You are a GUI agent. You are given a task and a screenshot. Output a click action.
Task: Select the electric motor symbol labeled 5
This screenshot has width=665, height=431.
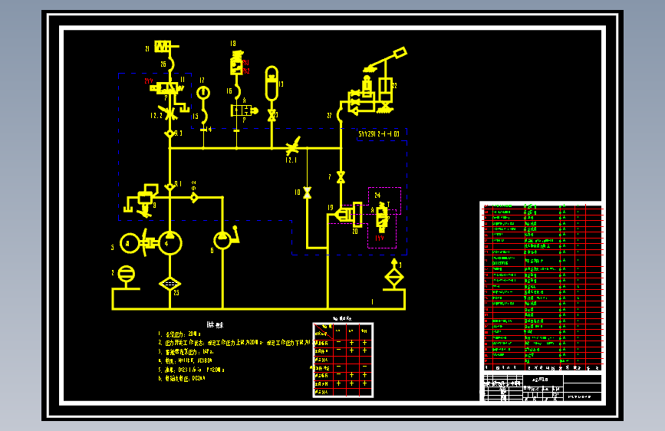coord(130,244)
